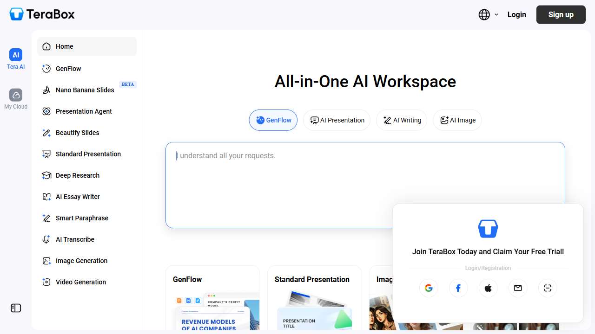Viewport: 595px width, 334px height.
Task: Choose email login icon
Action: pos(518,288)
